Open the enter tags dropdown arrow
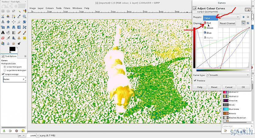 coord(252,126)
